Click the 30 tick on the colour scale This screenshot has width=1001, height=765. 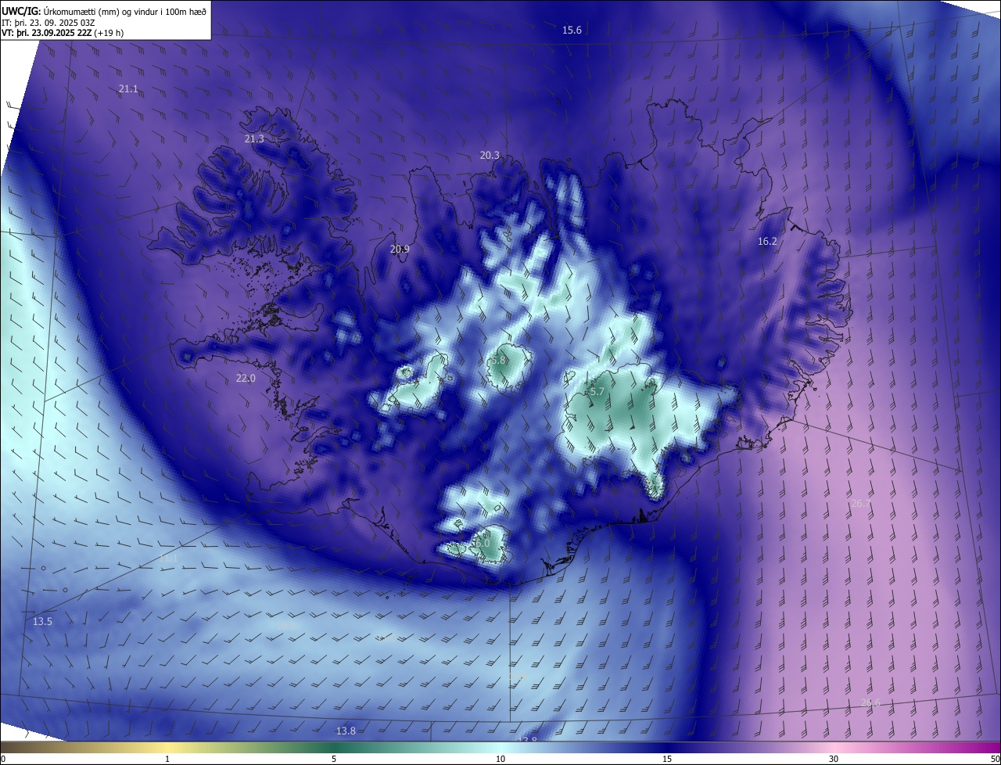pos(834,760)
